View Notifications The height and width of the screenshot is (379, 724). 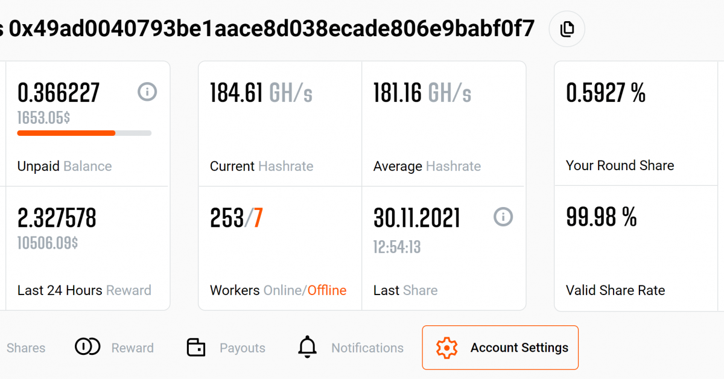(x=367, y=348)
